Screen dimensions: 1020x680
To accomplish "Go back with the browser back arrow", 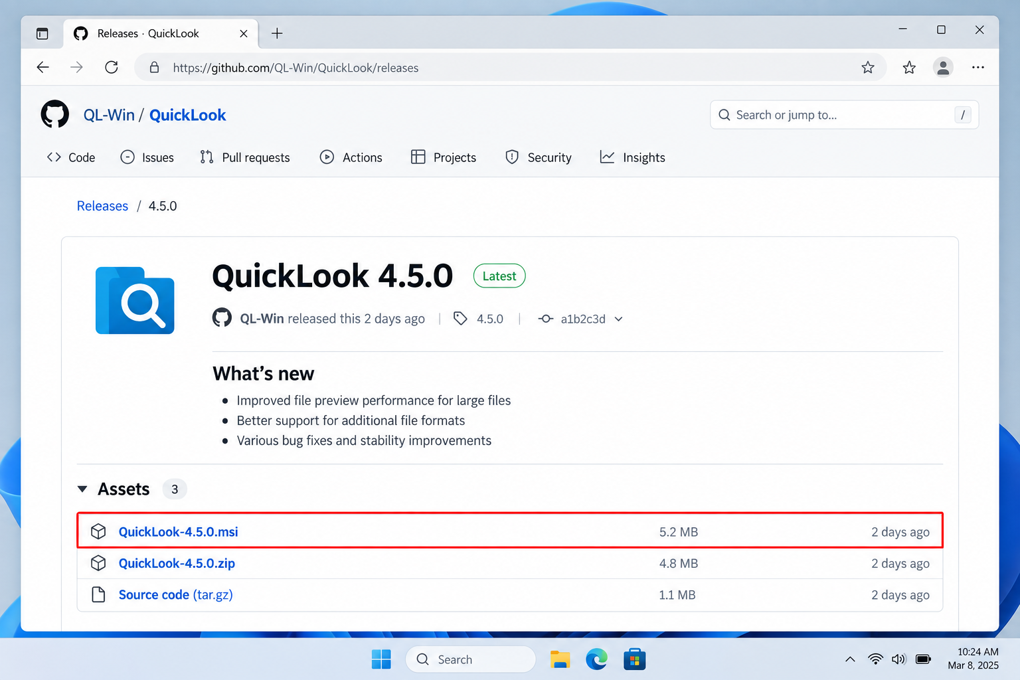I will [43, 67].
